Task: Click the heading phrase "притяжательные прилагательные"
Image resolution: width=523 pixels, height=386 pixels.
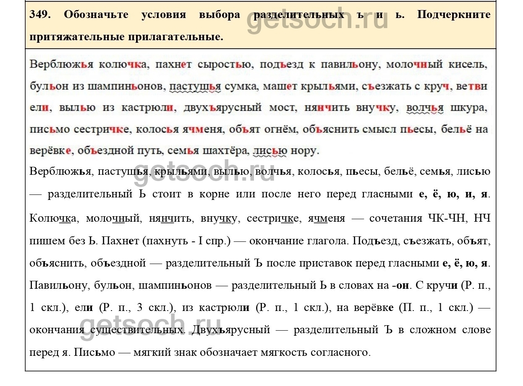Action: pyautogui.click(x=126, y=37)
